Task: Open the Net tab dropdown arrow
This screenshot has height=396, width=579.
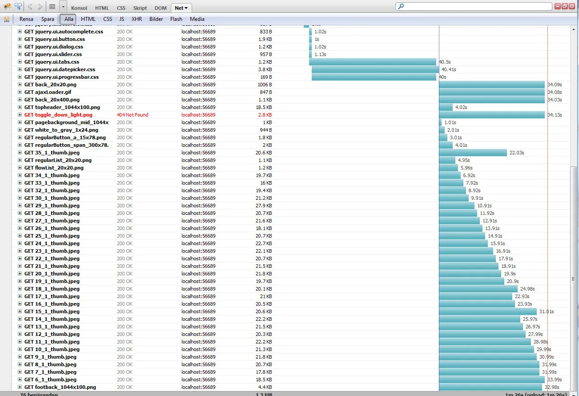Action: pyautogui.click(x=186, y=8)
